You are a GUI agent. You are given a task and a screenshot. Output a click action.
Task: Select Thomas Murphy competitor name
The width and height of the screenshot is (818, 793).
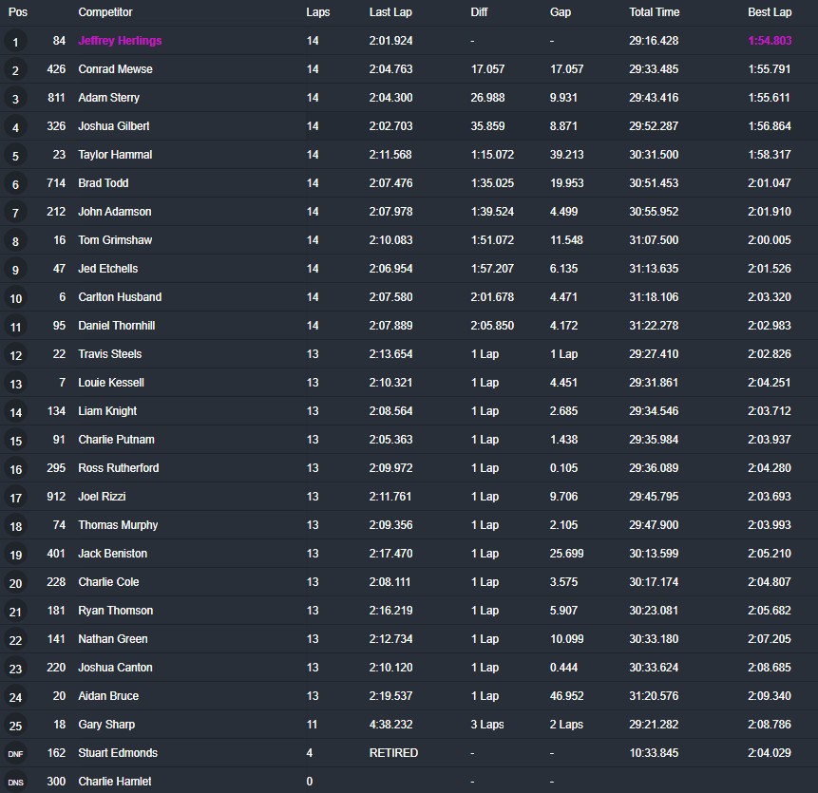point(118,525)
